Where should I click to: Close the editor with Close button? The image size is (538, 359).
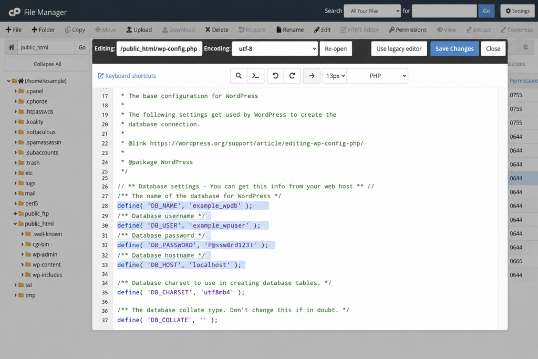(493, 49)
